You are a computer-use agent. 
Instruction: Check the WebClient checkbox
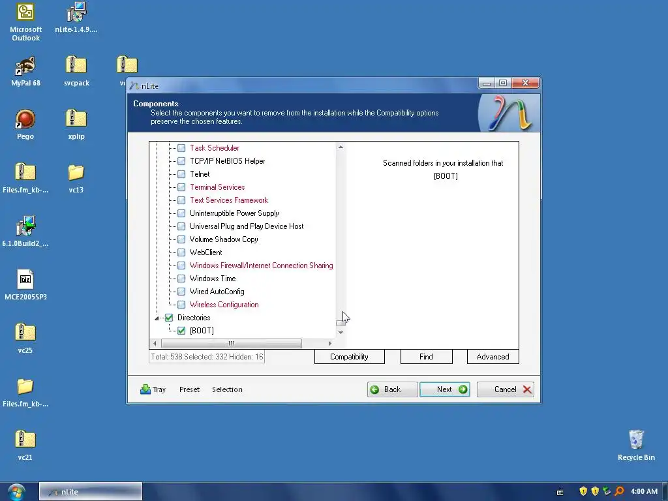(x=181, y=252)
